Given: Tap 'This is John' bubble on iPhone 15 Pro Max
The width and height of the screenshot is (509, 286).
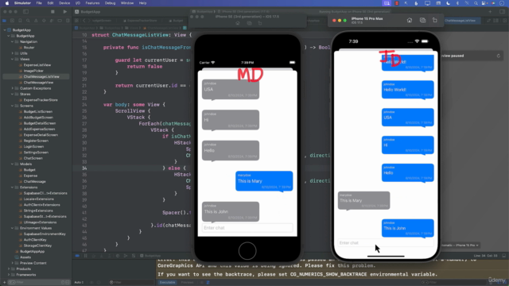Looking at the screenshot, I should coord(407,229).
